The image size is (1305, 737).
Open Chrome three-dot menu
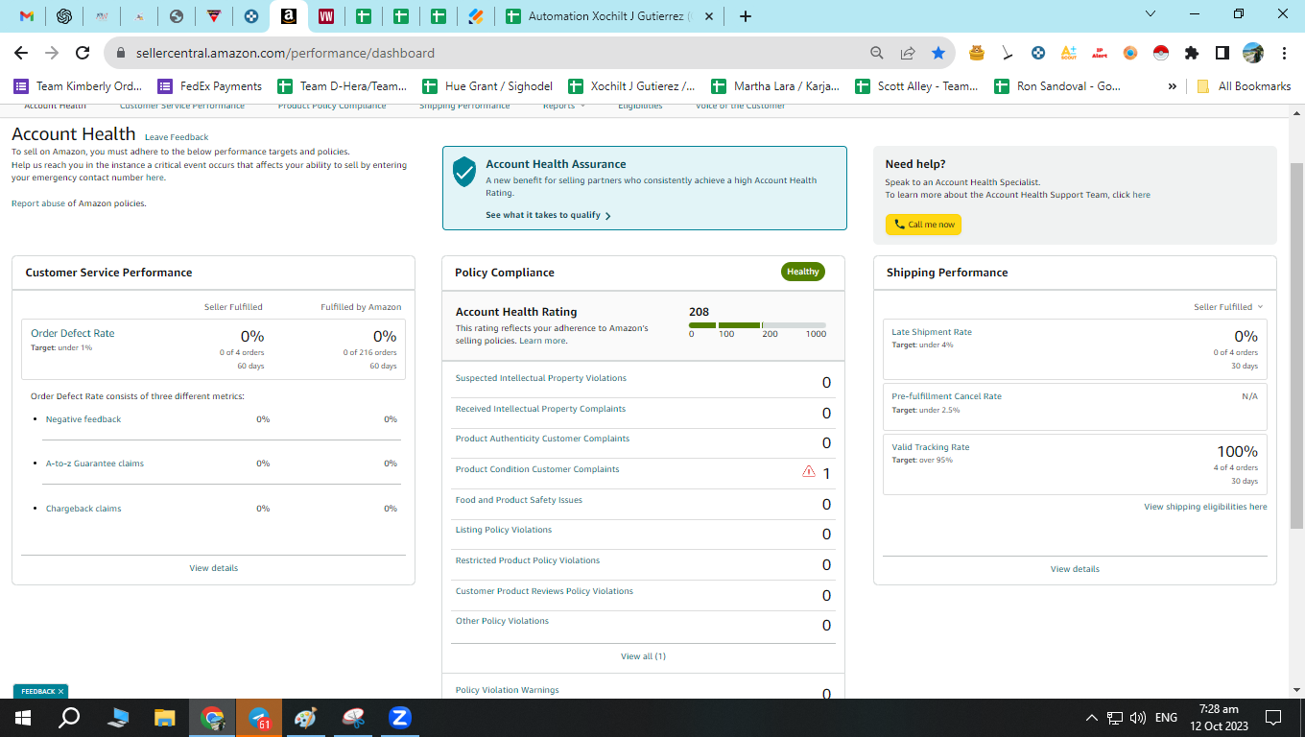1283,53
